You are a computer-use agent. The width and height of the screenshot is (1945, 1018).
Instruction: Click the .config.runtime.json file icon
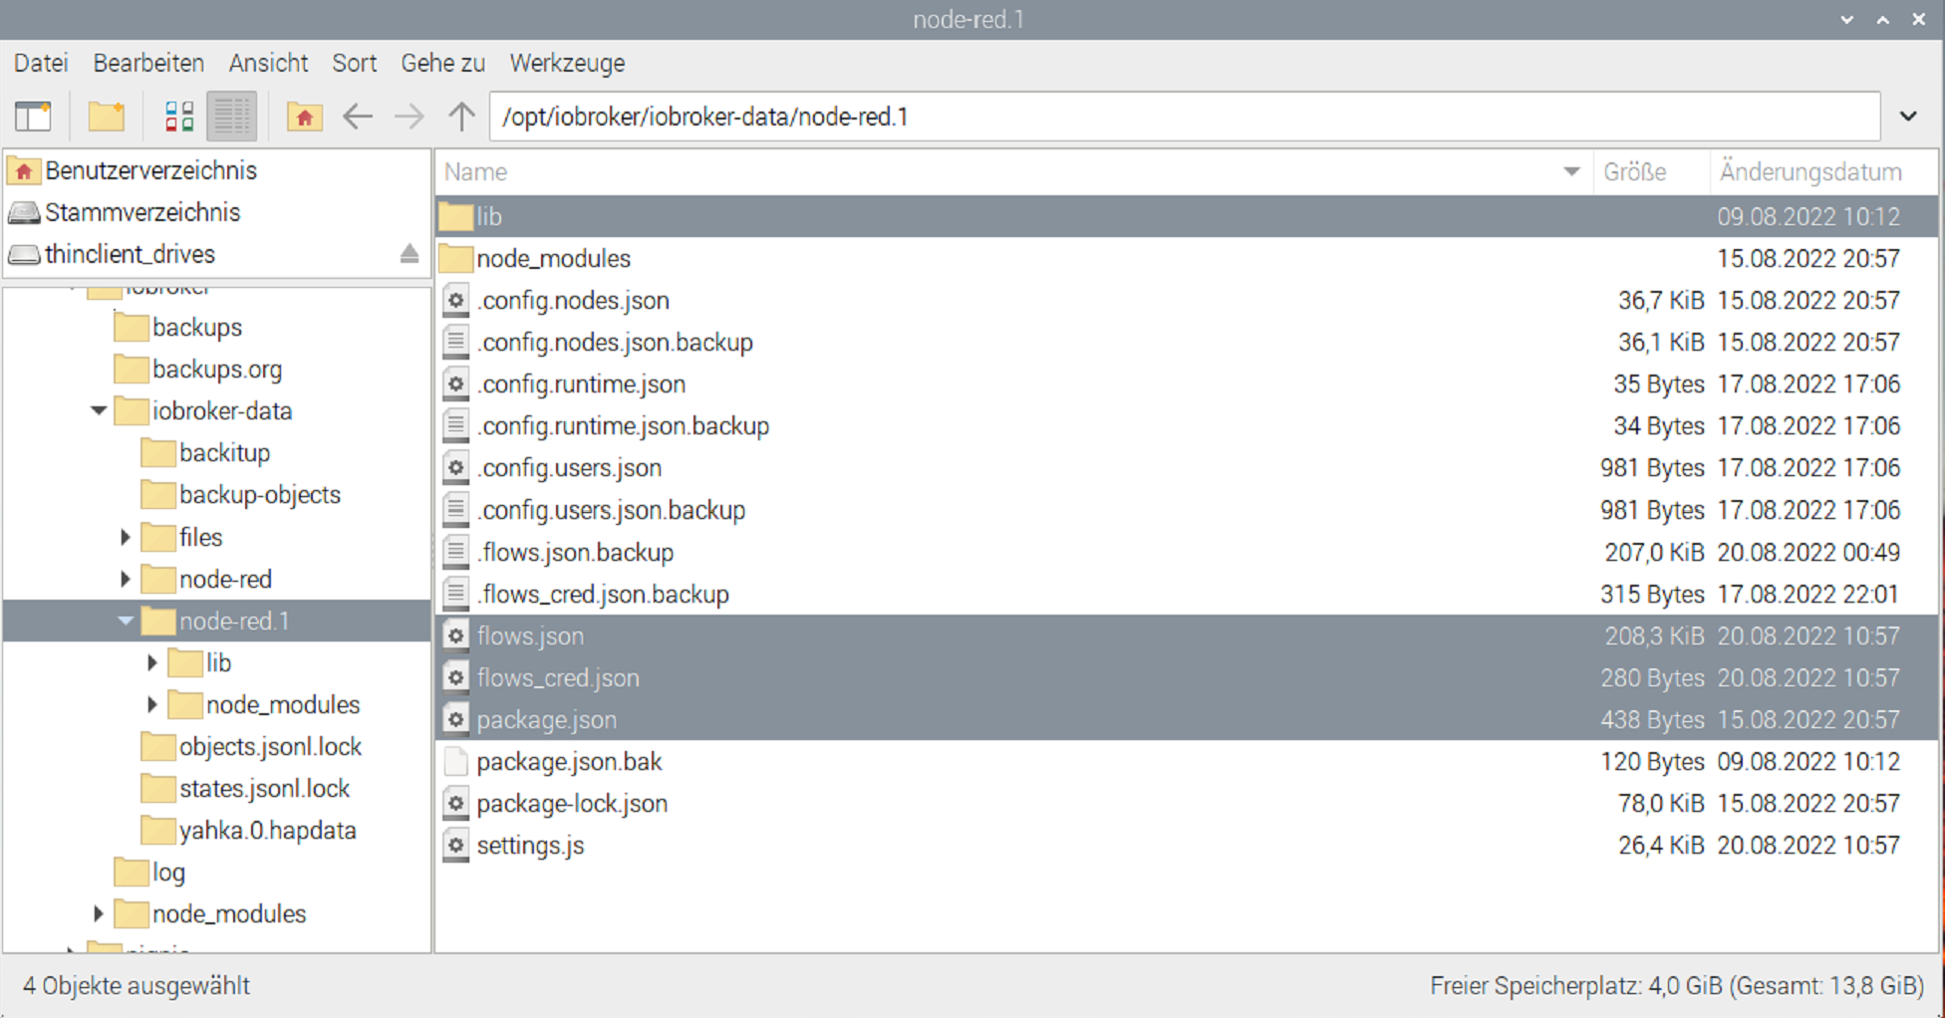click(456, 383)
